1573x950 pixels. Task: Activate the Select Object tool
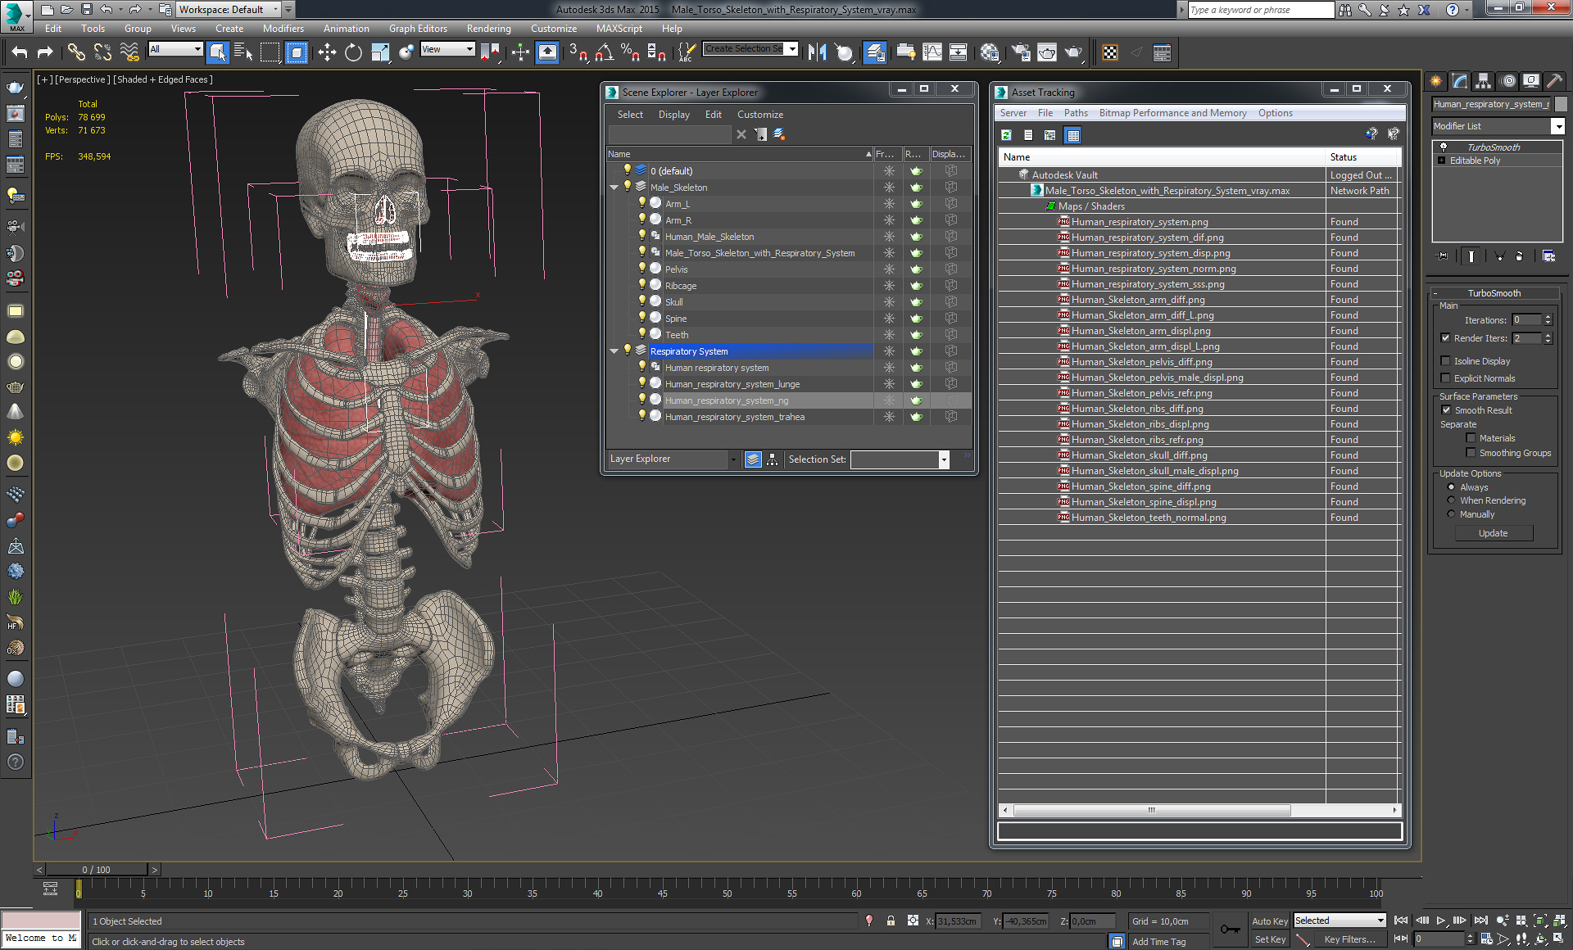click(x=217, y=53)
